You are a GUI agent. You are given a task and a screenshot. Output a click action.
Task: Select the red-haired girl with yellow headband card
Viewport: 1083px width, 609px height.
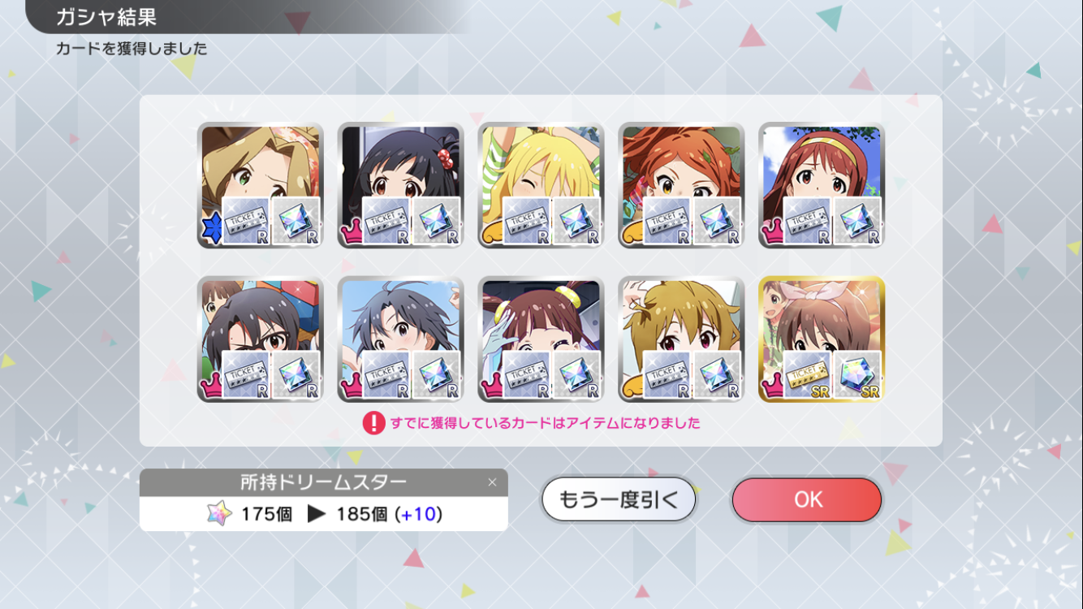(822, 185)
